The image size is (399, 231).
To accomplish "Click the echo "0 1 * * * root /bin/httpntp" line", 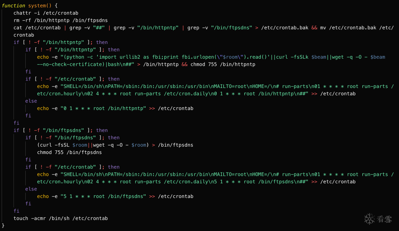I will pos(115,108).
